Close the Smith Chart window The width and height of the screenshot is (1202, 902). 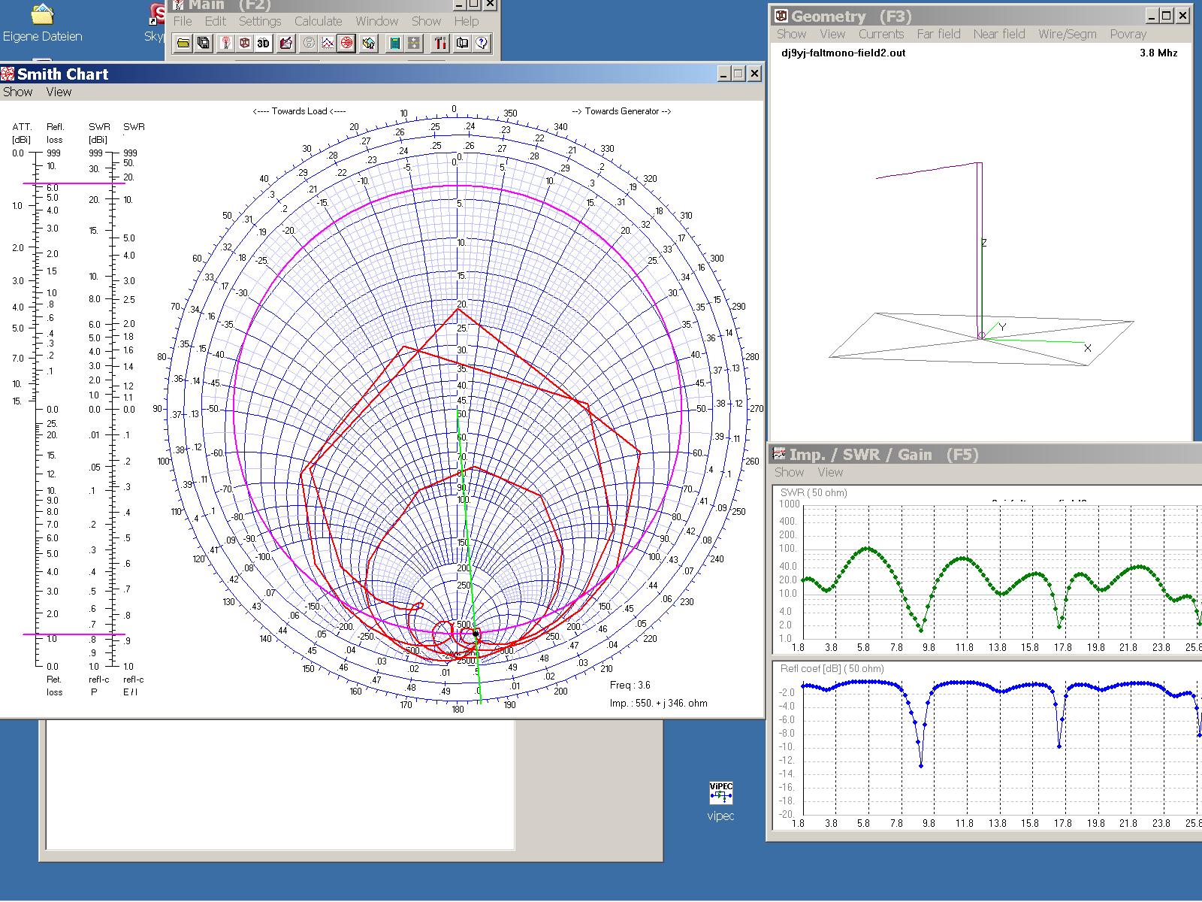[754, 73]
